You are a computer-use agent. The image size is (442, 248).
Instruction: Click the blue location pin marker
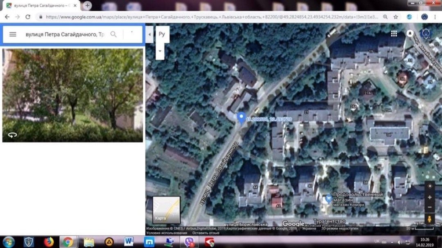click(241, 118)
